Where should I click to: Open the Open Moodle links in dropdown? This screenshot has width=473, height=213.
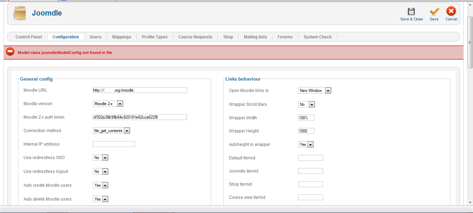[x=314, y=91]
